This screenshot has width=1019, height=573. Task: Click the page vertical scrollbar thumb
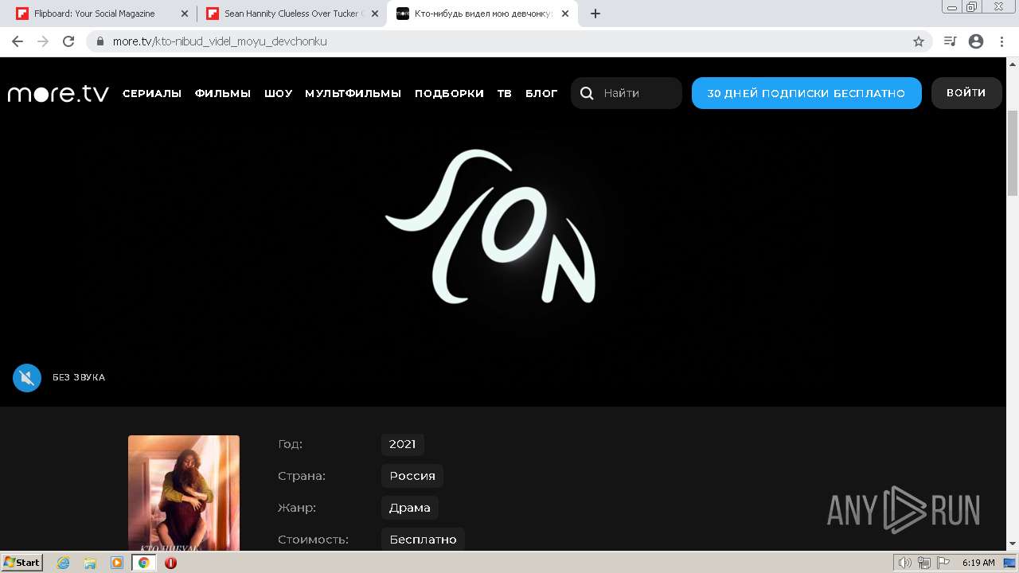[x=1013, y=153]
